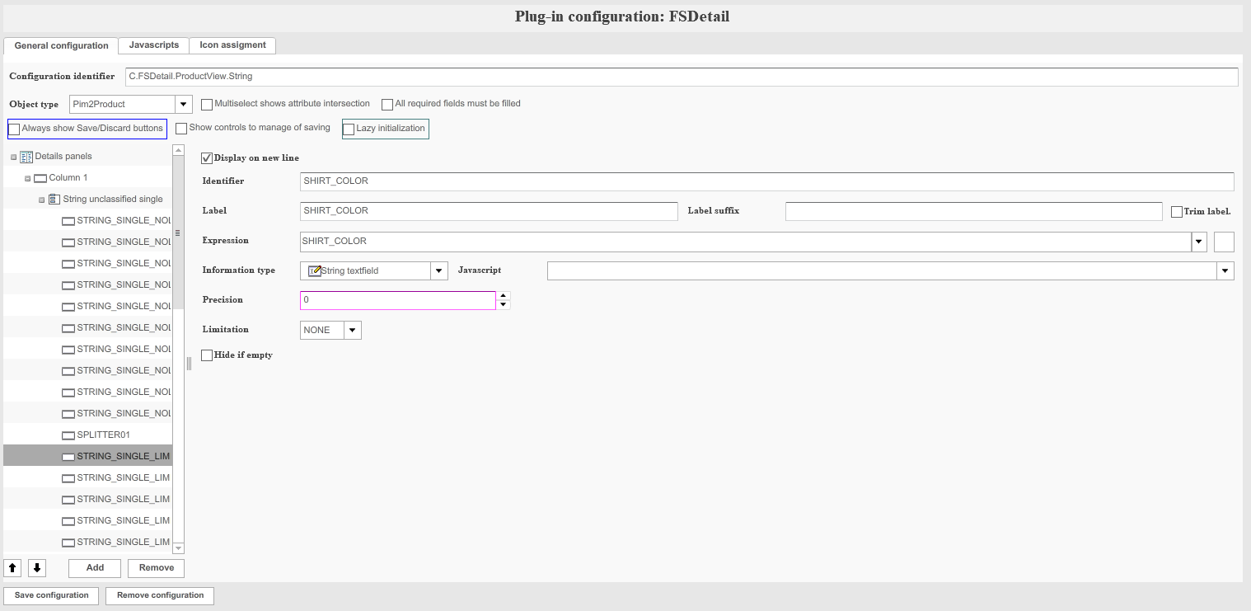The height and width of the screenshot is (611, 1251).
Task: Click the move down arrow icon
Action: (x=37, y=568)
